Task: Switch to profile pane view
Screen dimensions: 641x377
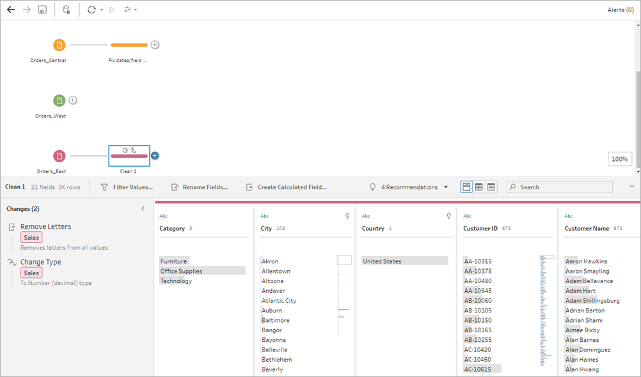Action: [466, 187]
